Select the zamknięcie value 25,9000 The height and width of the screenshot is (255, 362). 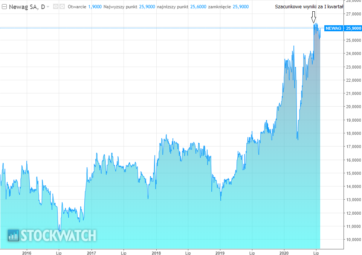(x=241, y=7)
